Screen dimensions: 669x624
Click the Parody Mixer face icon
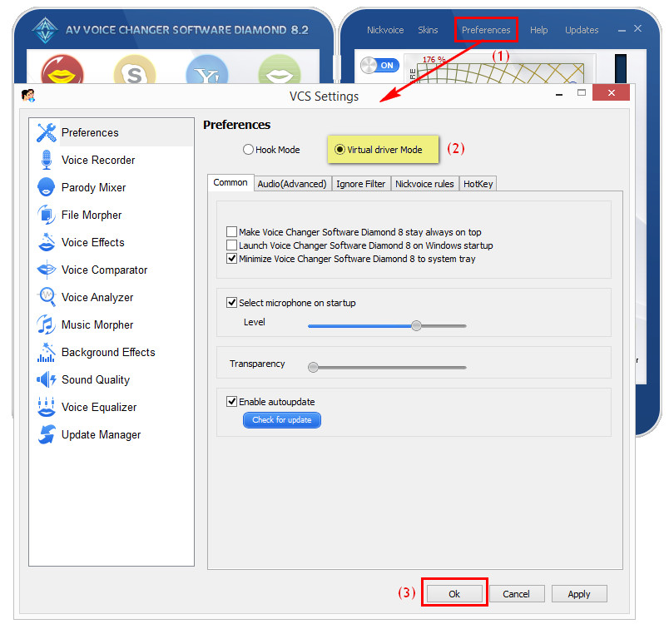tap(46, 187)
